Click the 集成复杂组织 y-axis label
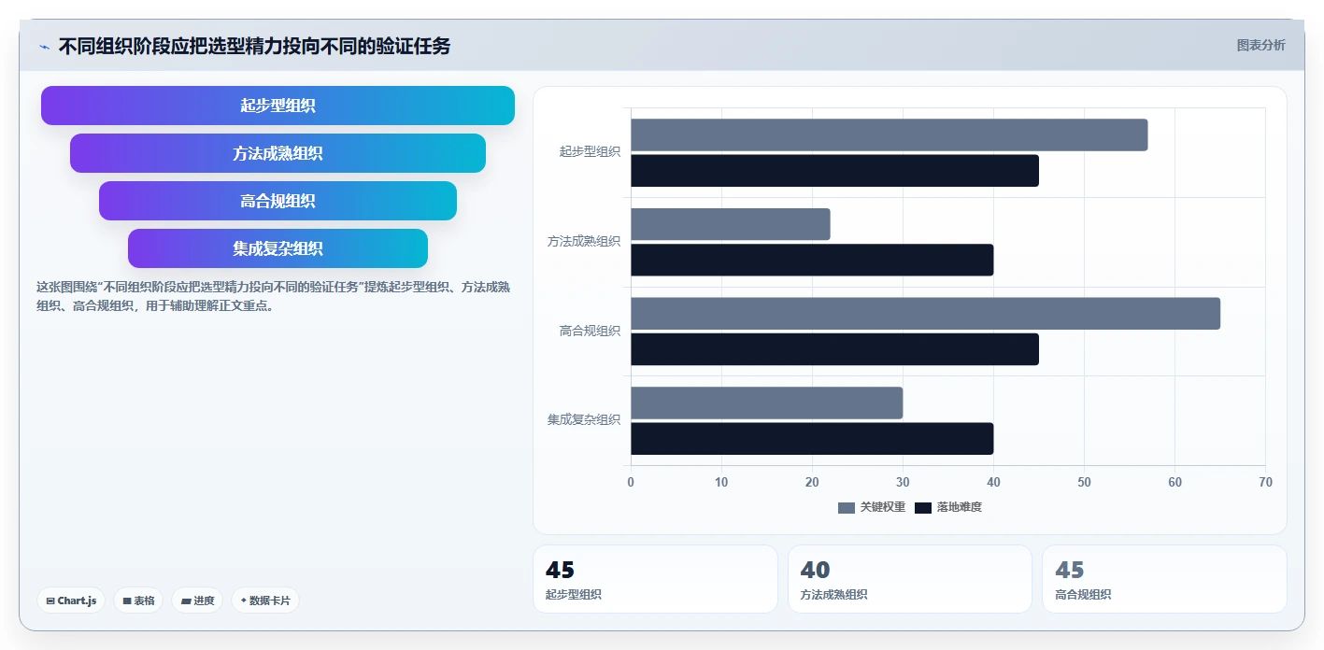 584,419
